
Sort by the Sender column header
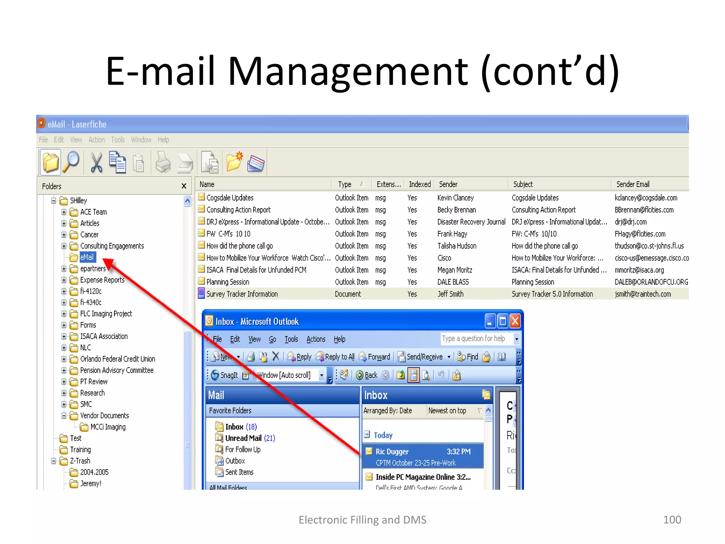[471, 184]
